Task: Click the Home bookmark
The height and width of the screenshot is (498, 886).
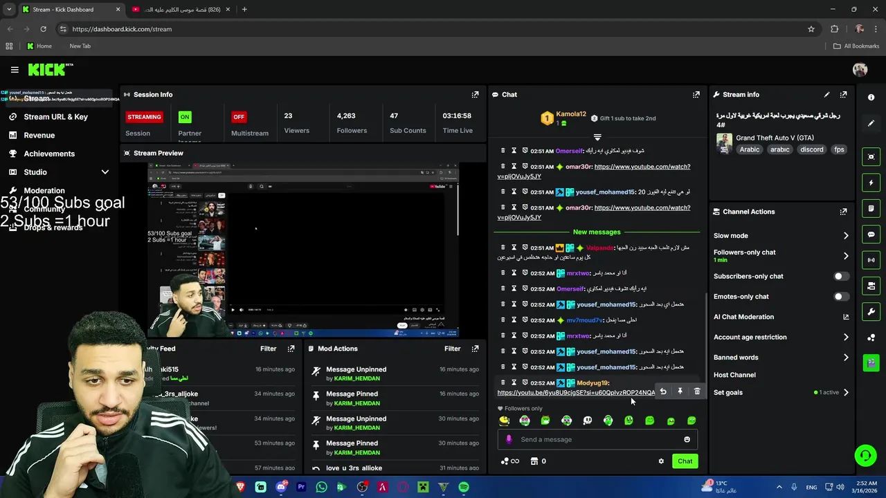Action: tap(39, 46)
